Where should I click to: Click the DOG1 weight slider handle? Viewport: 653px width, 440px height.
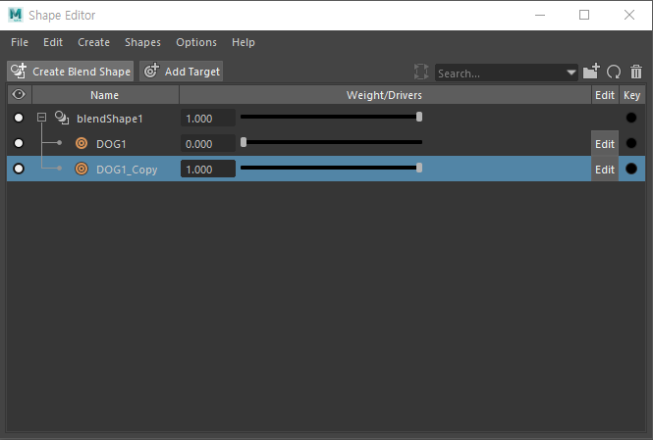(244, 142)
